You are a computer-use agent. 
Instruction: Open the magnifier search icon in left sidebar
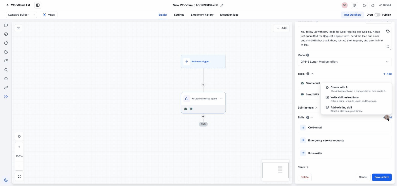coord(6,70)
